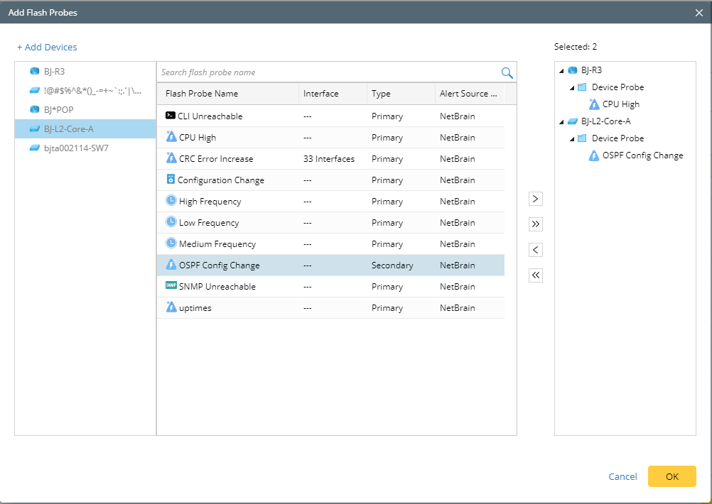Click the bjta002114-SW7 switch icon
Viewport: 712px width, 504px height.
[35, 148]
